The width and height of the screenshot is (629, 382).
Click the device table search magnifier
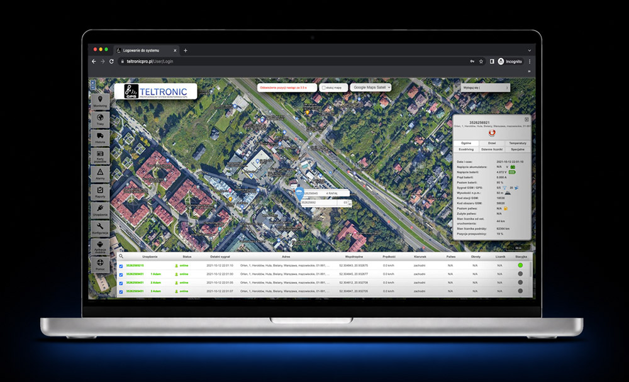(x=121, y=256)
